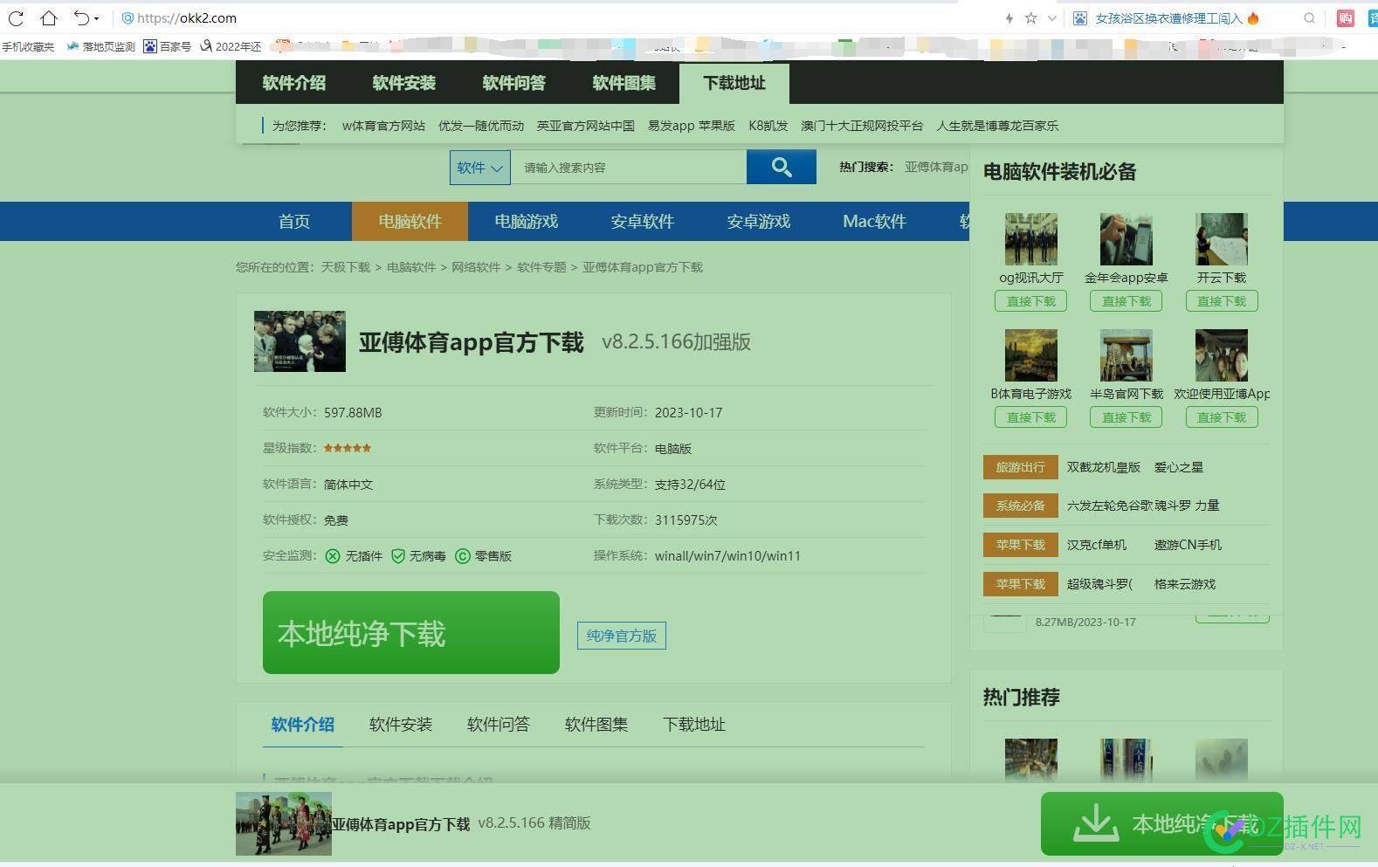Click 格来云游戏 link
This screenshot has width=1378, height=867.
point(1185,584)
